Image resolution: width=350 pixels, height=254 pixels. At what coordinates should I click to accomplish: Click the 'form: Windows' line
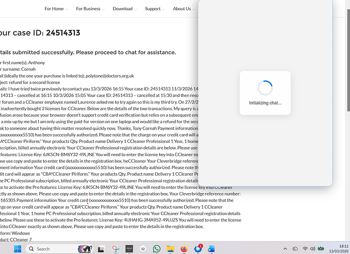coord(15,233)
